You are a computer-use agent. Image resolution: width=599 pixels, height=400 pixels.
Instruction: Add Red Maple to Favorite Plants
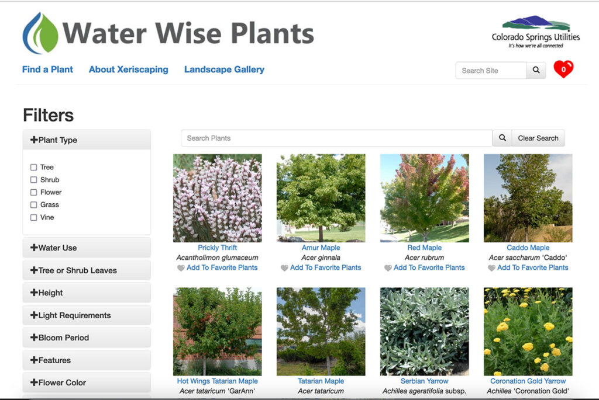(429, 267)
